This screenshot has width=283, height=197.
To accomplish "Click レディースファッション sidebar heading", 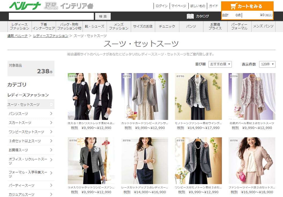I will pyautogui.click(x=28, y=95).
